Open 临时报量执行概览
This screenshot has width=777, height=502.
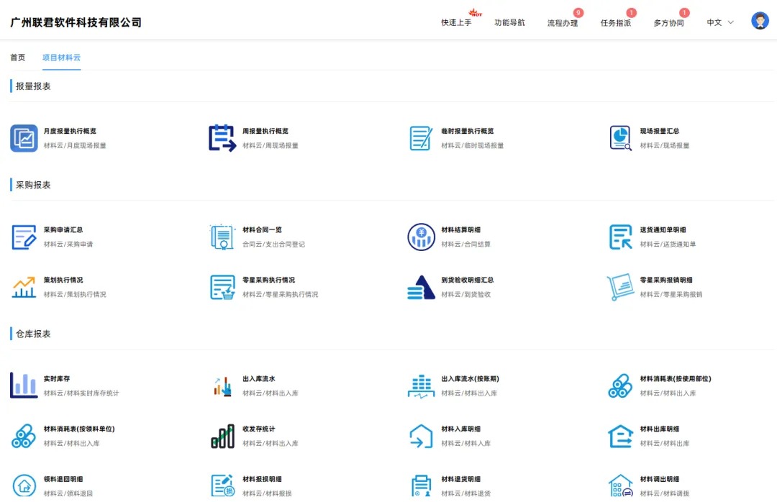point(421,138)
